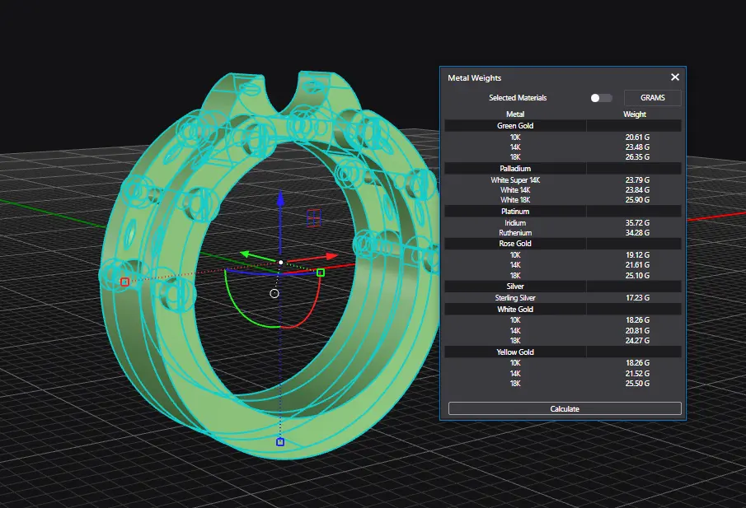Select the green square scale handle
The width and height of the screenshot is (746, 508).
[321, 273]
